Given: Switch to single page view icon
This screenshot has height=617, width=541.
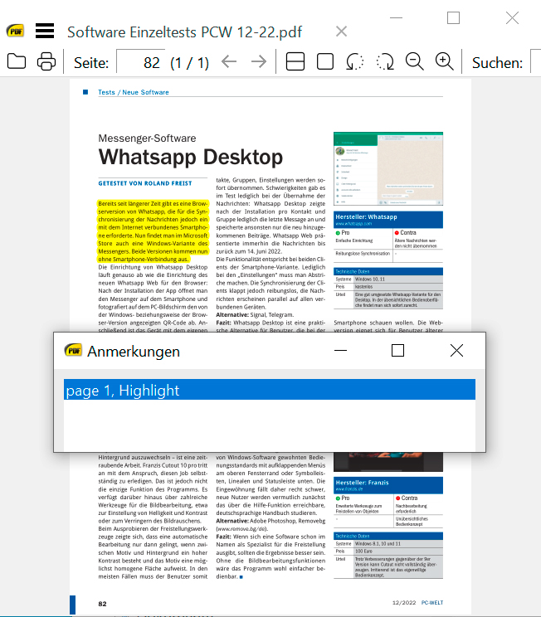Looking at the screenshot, I should pos(325,61).
